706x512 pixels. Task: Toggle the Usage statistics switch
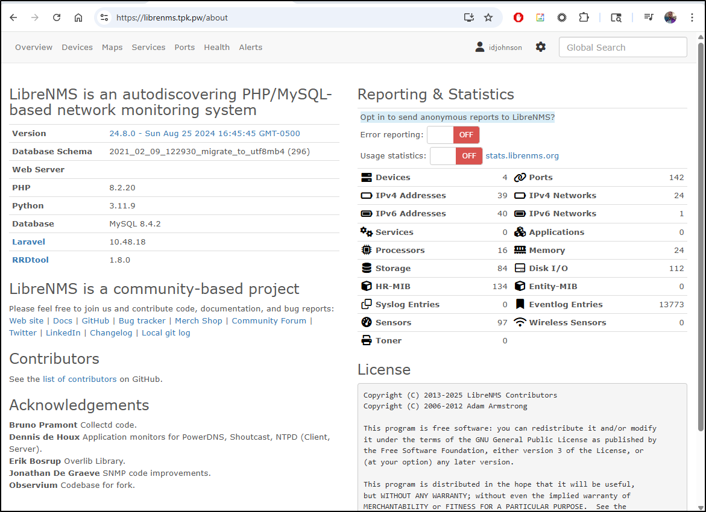(456, 155)
